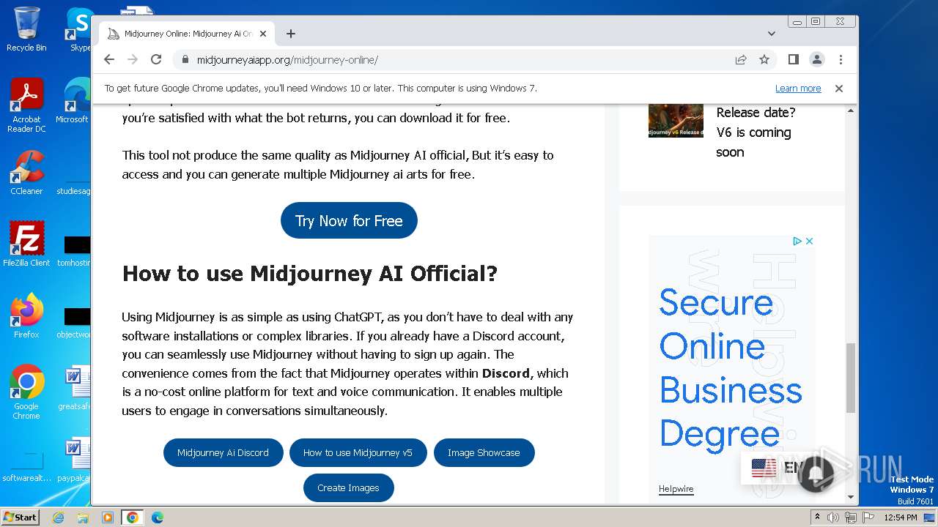
Task: Select the Acrobat Reader DC desktop icon
Action: pyautogui.click(x=26, y=105)
